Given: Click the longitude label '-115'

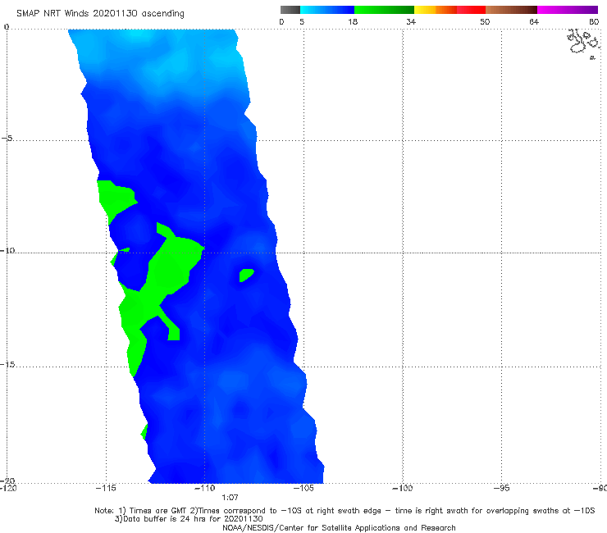Looking at the screenshot, I should tap(106, 488).
